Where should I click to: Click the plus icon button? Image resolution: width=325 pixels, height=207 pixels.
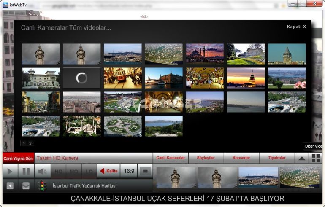(10, 185)
